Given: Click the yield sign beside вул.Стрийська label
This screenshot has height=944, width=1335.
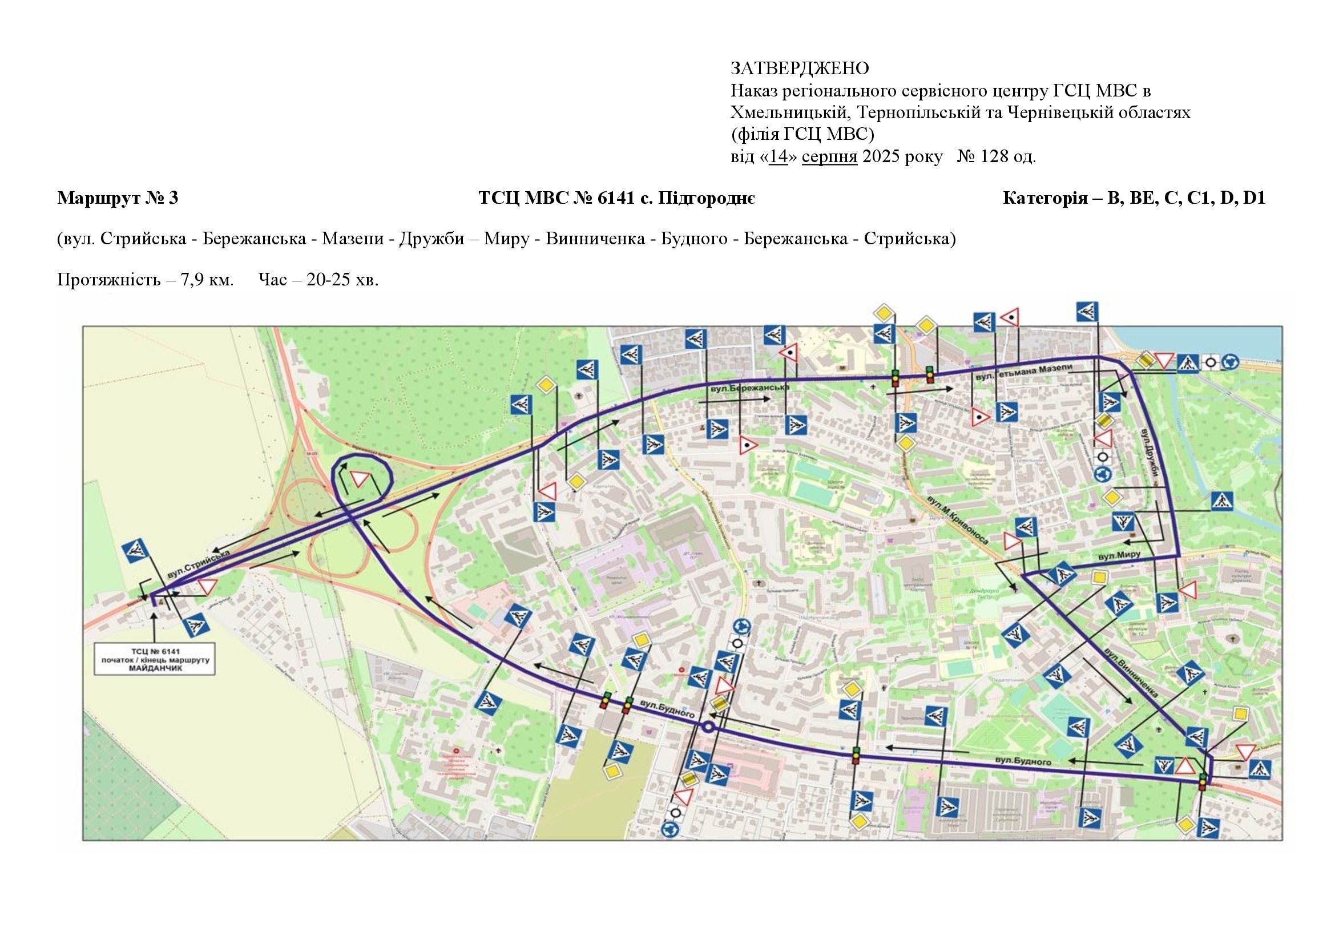Looking at the screenshot, I should 207,586.
